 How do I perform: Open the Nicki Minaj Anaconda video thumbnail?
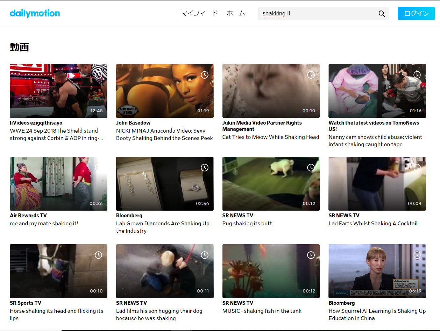tap(165, 91)
